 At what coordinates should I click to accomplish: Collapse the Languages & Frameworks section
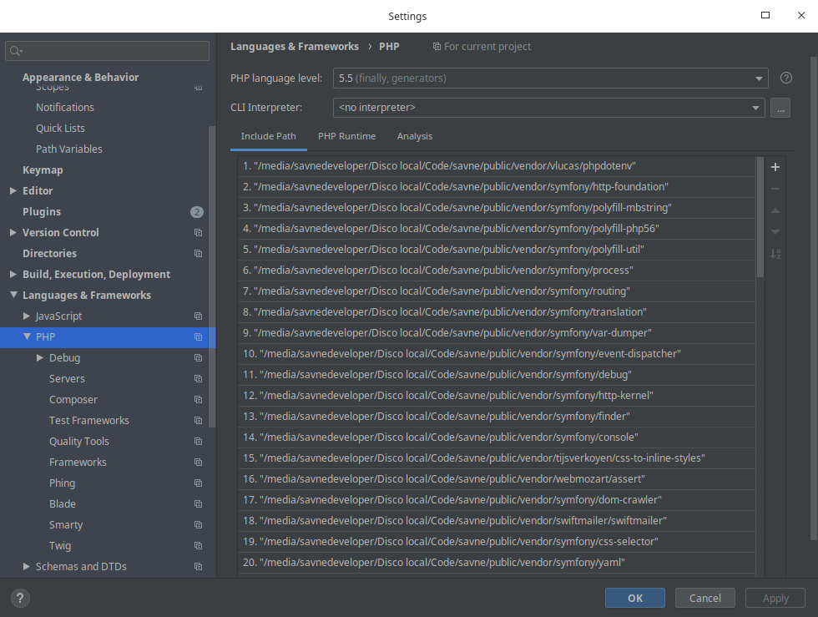pos(13,295)
